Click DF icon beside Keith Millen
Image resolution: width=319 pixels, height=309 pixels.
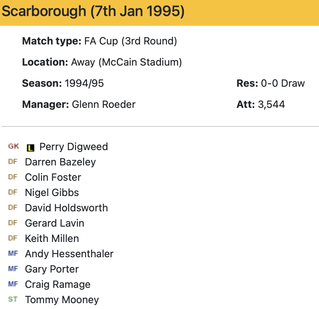(x=13, y=238)
